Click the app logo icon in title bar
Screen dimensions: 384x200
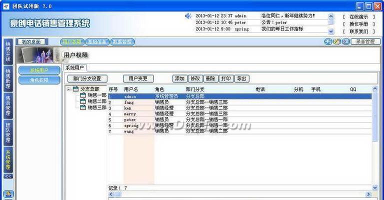click(6, 6)
